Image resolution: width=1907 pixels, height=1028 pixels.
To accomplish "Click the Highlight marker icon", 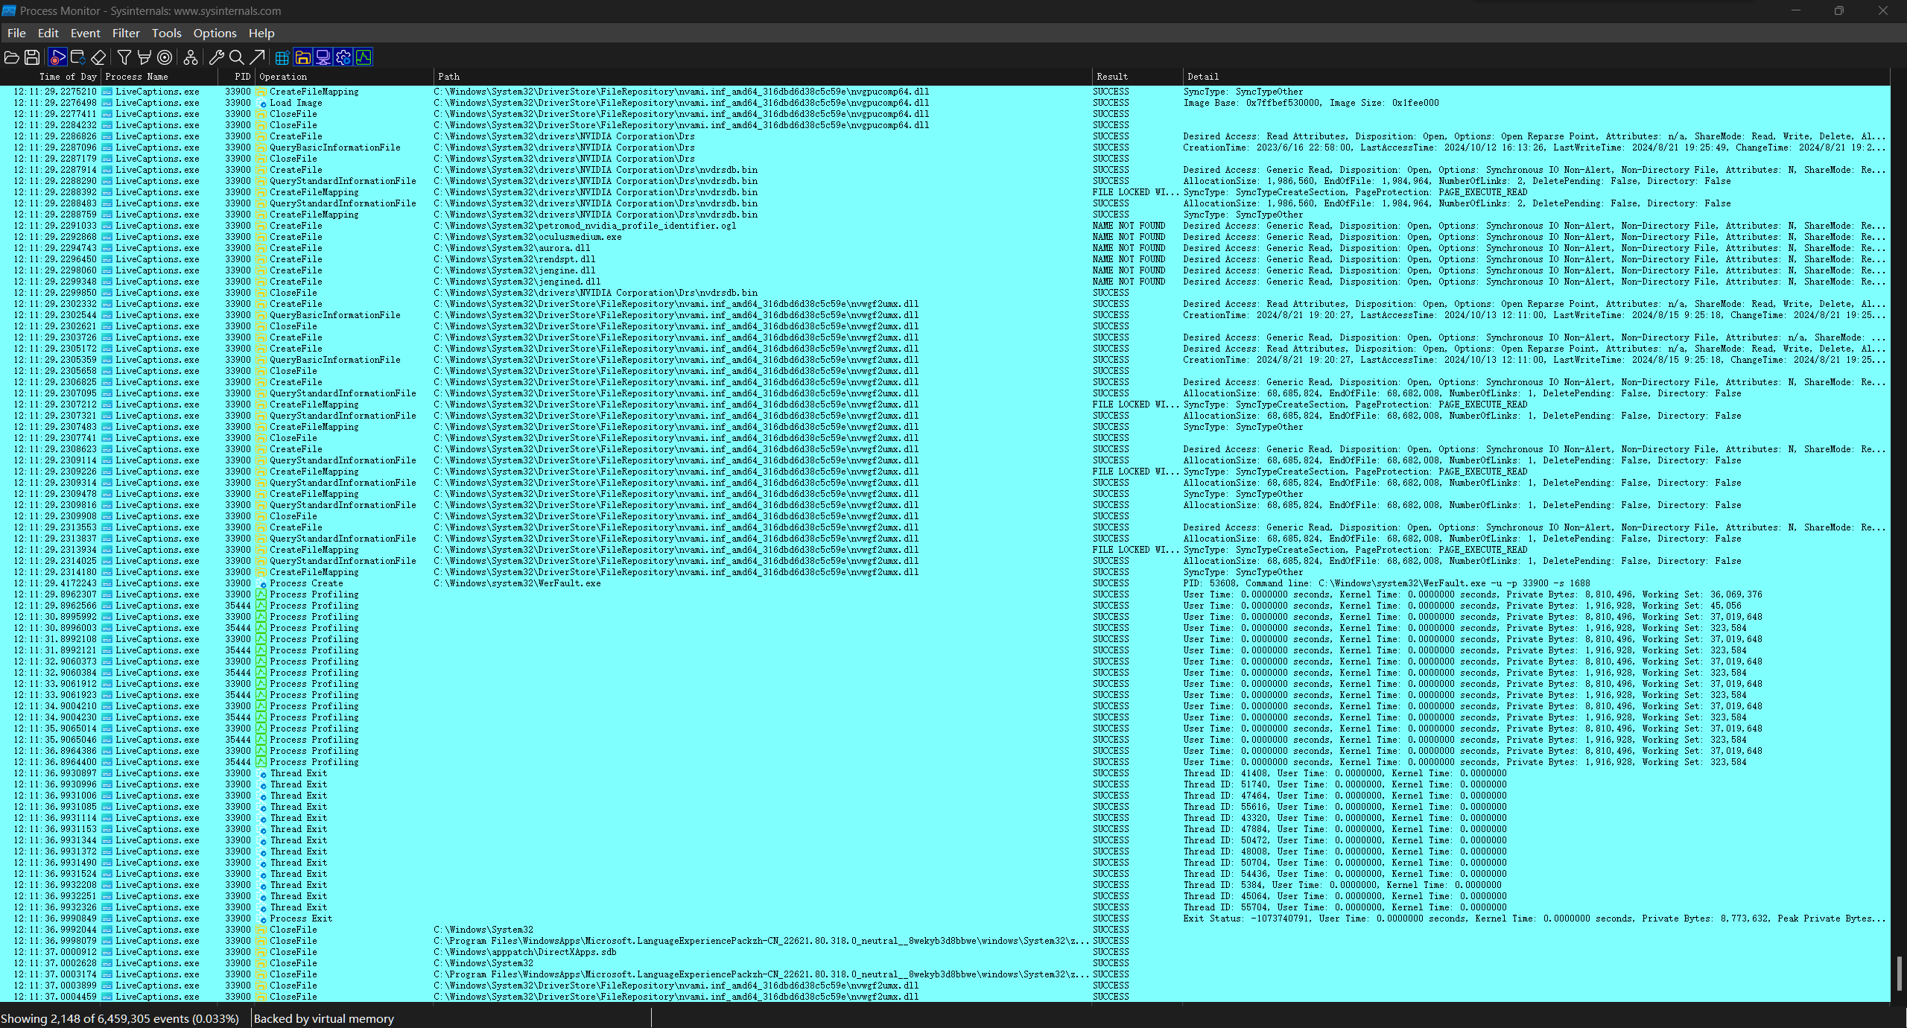I will tap(145, 57).
